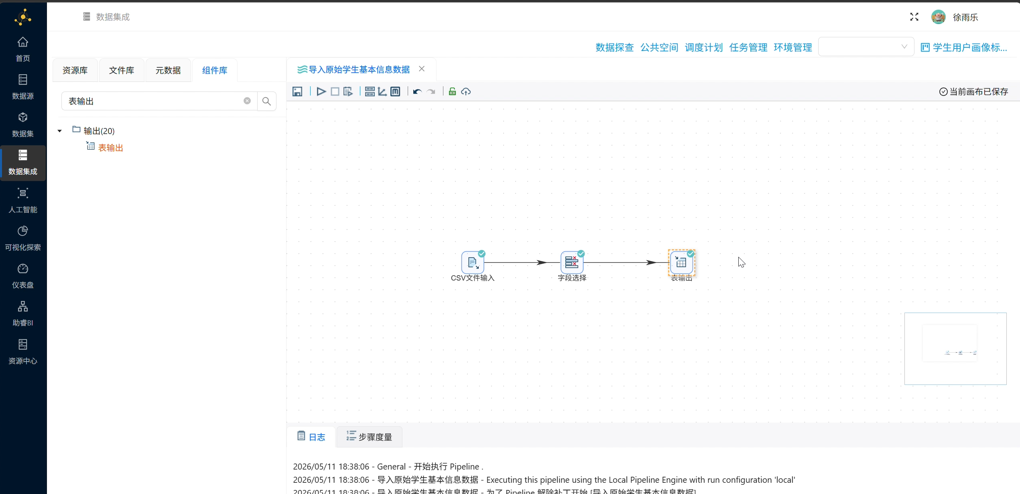Open the empty dropdown next to 环境管理
The image size is (1020, 494).
(x=866, y=47)
